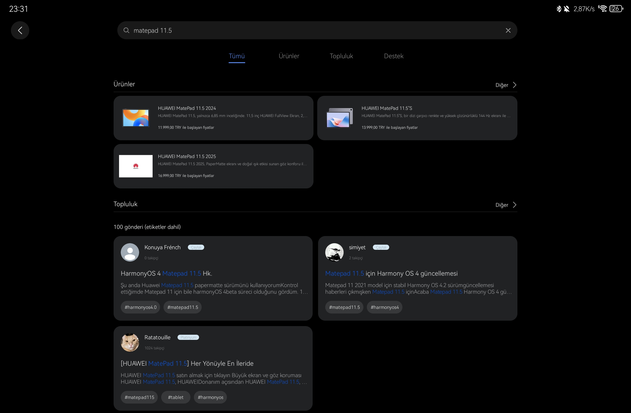Click simiyet's Çaylak badge

(381, 247)
